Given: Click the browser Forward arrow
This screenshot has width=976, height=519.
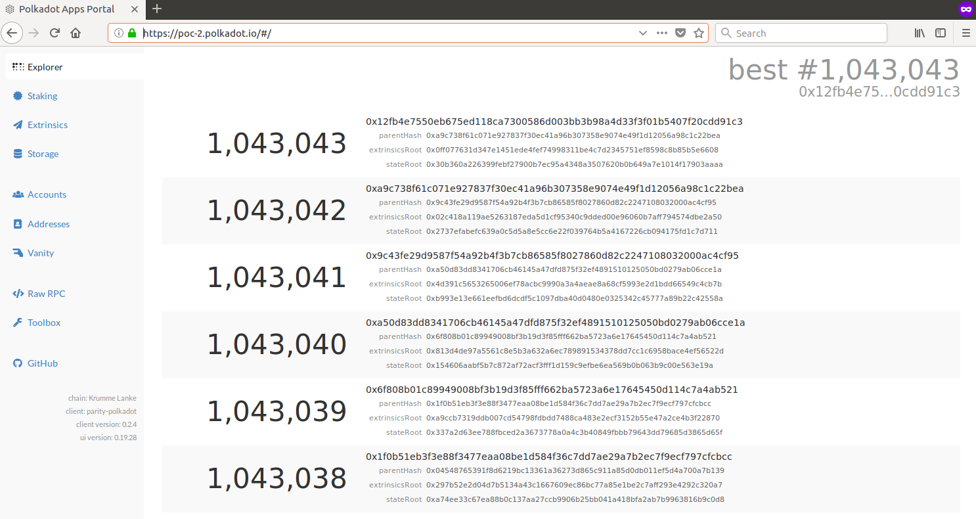Looking at the screenshot, I should [34, 33].
